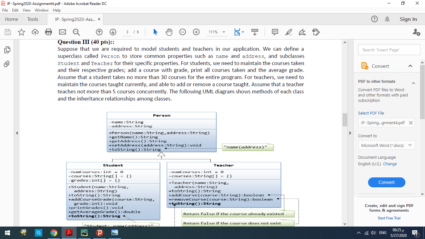
Task: Print the document using the printer icon
Action: point(49,32)
